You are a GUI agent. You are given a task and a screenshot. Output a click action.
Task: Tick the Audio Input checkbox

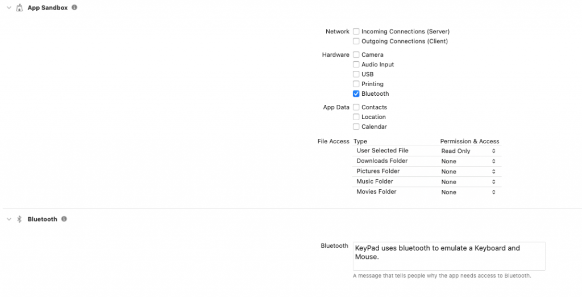pyautogui.click(x=356, y=65)
